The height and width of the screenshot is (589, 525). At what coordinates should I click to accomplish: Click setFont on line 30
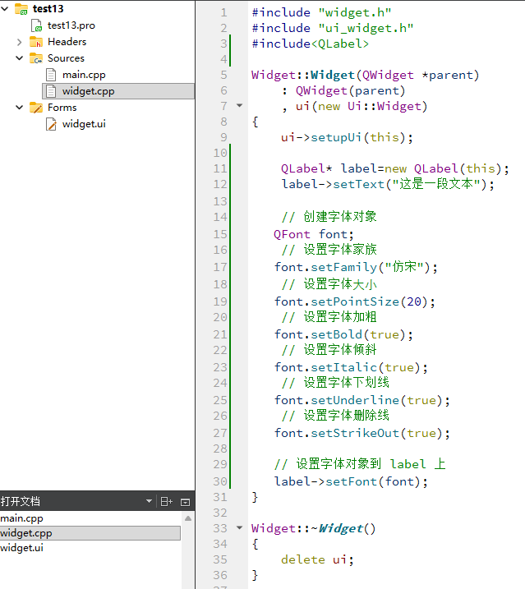(x=351, y=481)
